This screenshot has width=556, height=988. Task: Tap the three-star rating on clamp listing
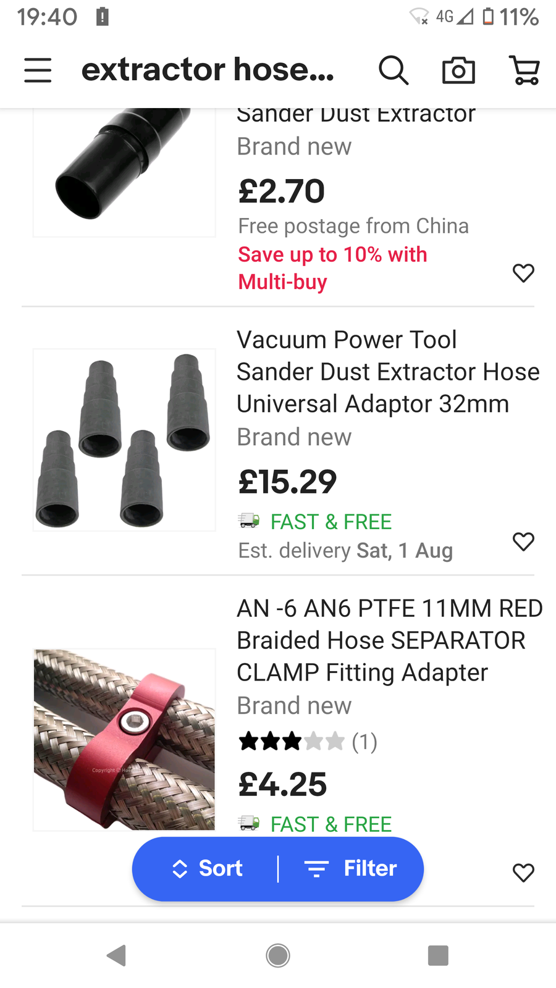292,741
